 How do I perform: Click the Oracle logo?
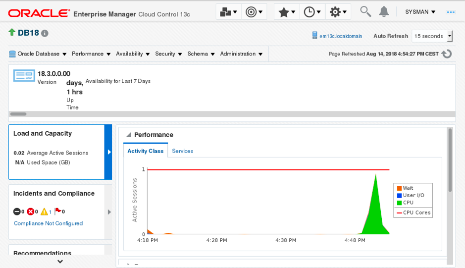pyautogui.click(x=39, y=13)
